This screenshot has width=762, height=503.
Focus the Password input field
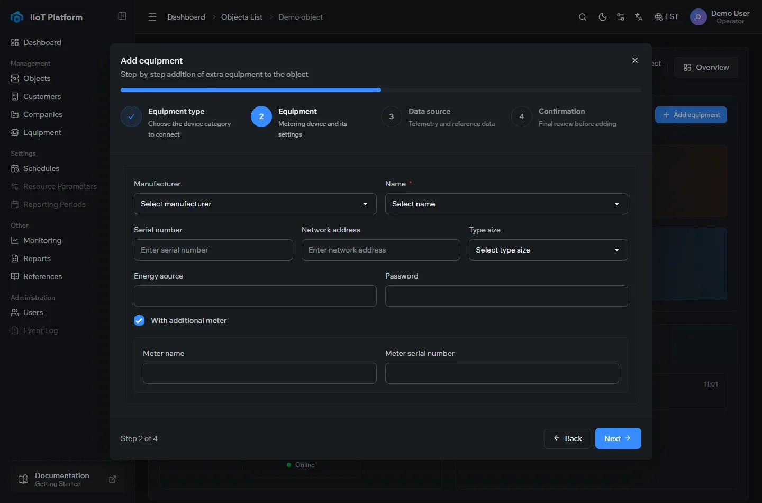pyautogui.click(x=506, y=296)
